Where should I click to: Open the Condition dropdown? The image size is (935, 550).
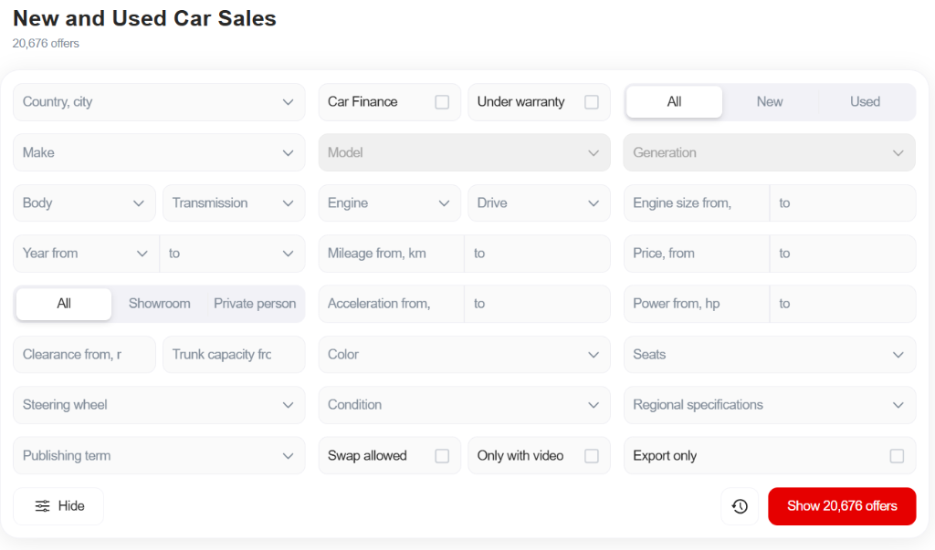pyautogui.click(x=465, y=405)
